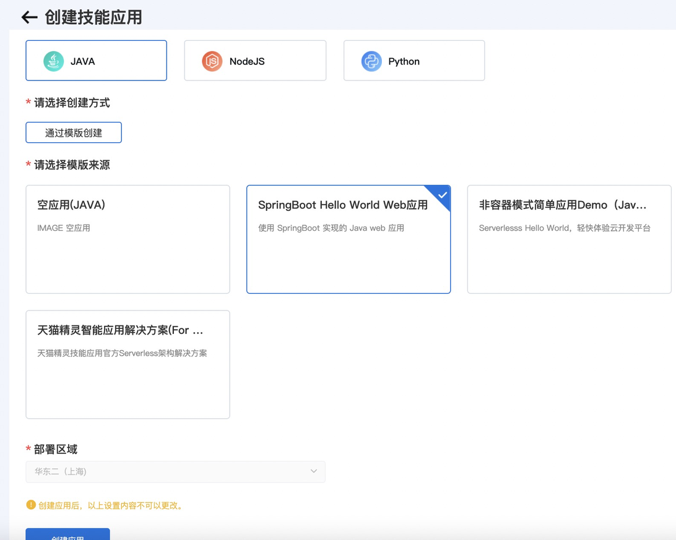Image resolution: width=676 pixels, height=540 pixels.
Task: Click the 请选择模版来源 label
Action: tap(72, 165)
